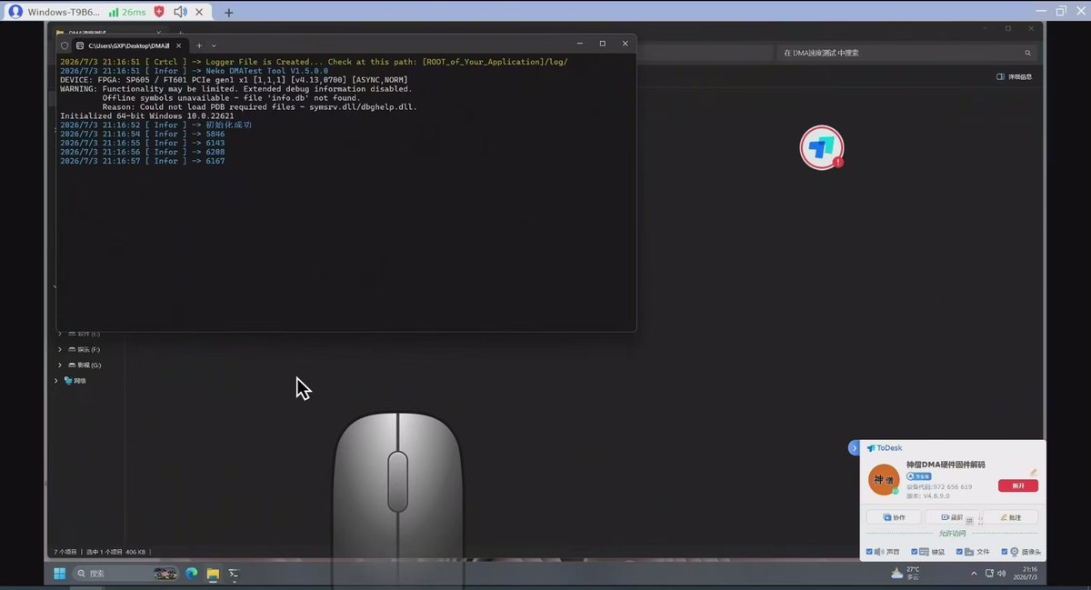Click the floating ToDesk round logo
The height and width of the screenshot is (590, 1091).
[x=822, y=147]
